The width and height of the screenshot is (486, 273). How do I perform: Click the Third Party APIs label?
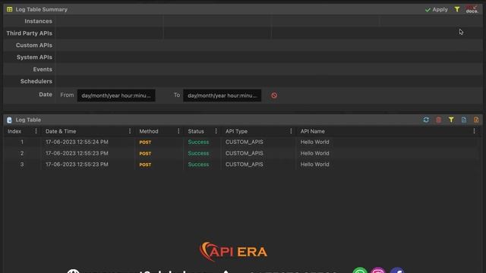point(29,33)
